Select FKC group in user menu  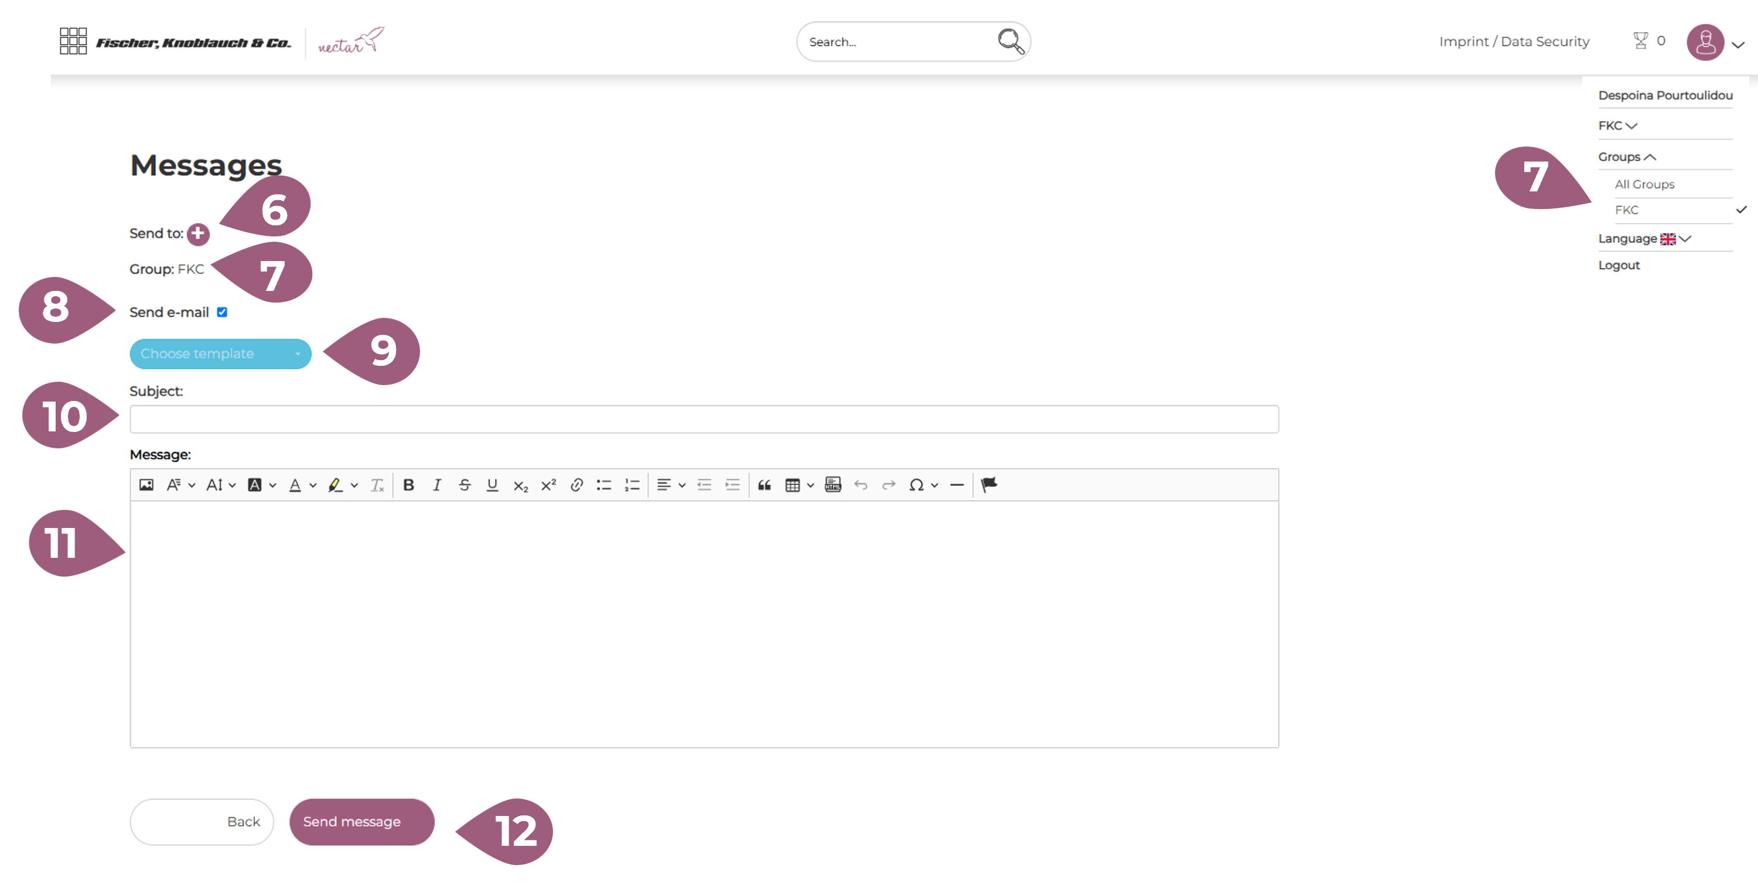coord(1626,210)
